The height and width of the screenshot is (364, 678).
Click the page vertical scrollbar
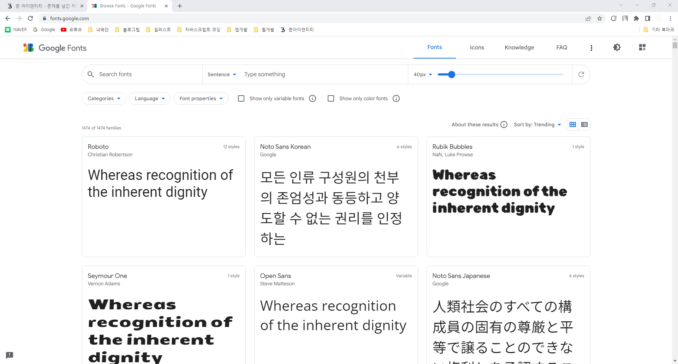pos(675,45)
